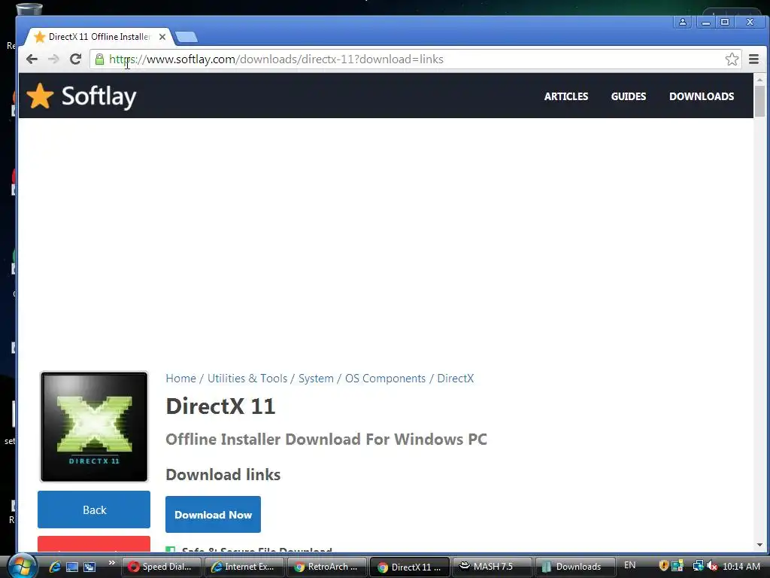
Task: Click the browser back arrow
Action: (x=32, y=59)
